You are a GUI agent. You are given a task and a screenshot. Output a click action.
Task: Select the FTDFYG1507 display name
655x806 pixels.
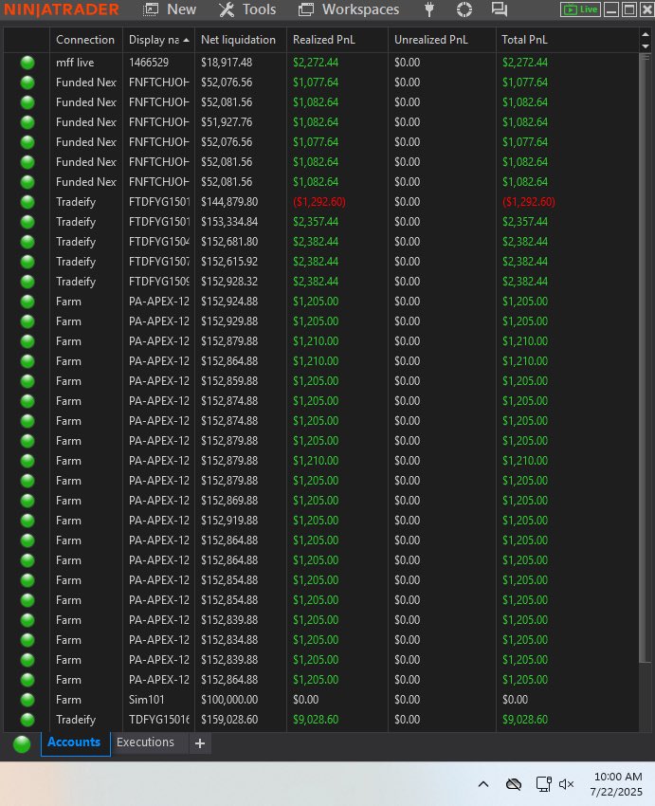158,262
